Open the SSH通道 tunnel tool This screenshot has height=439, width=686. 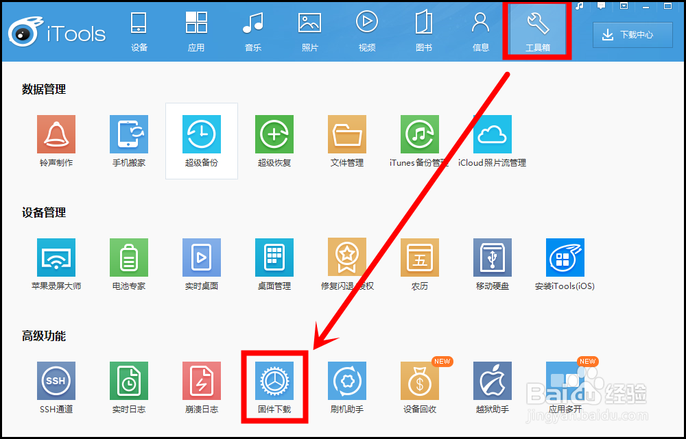pos(56,381)
